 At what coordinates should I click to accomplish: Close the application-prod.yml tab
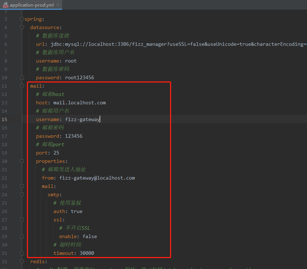(x=58, y=5)
